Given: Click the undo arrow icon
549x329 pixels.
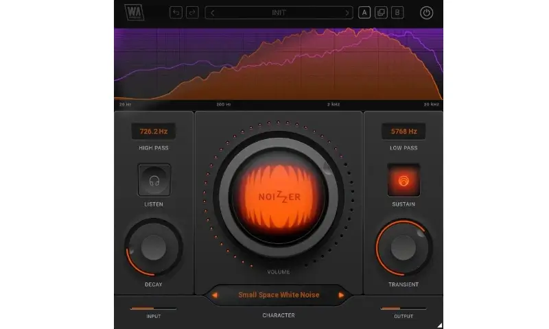Looking at the screenshot, I should [x=176, y=12].
